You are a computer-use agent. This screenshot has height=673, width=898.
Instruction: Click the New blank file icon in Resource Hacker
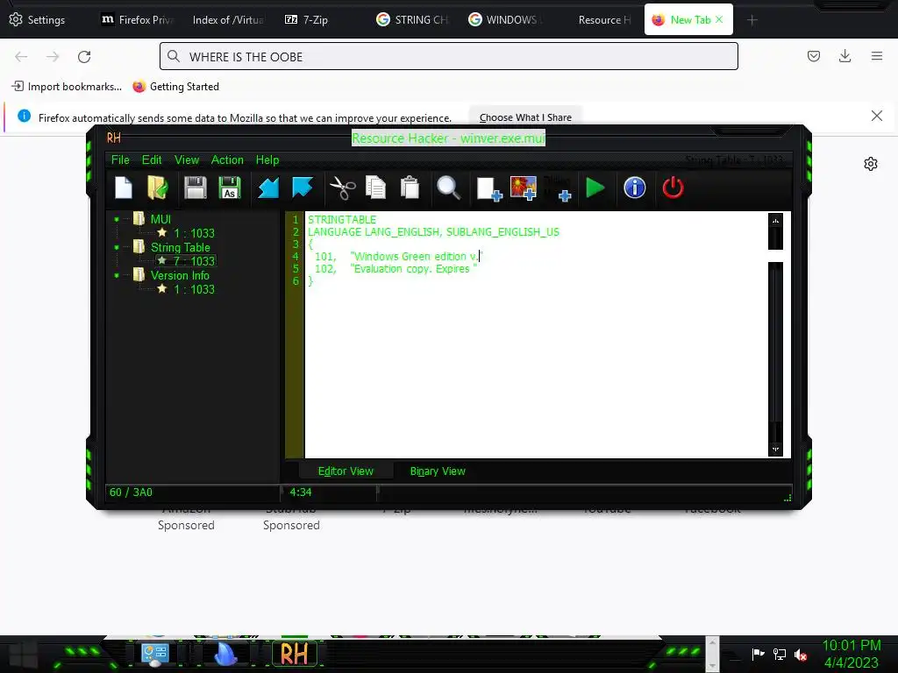pos(124,188)
